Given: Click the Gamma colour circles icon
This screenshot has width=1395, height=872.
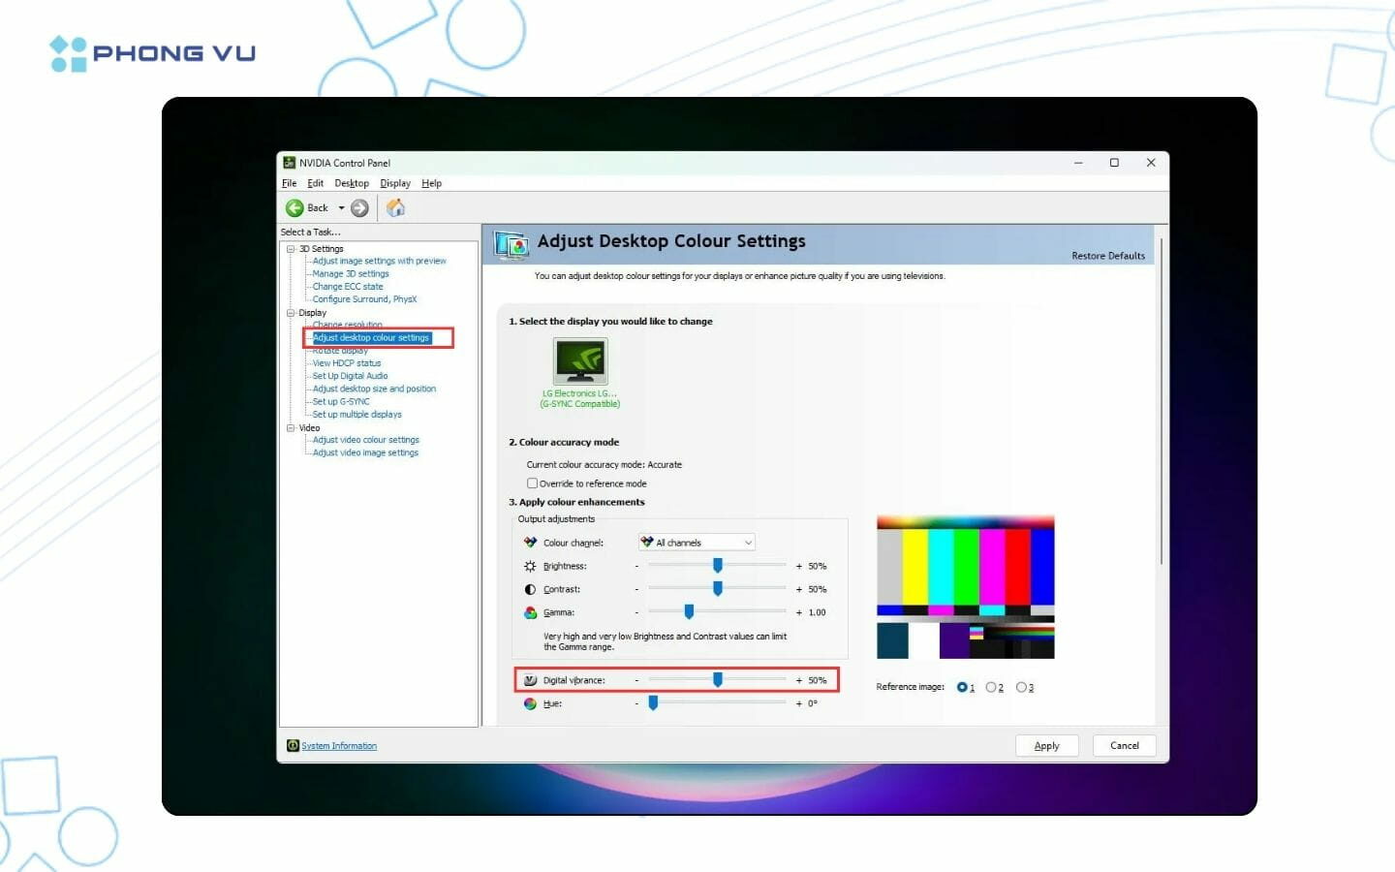Looking at the screenshot, I should pyautogui.click(x=530, y=612).
